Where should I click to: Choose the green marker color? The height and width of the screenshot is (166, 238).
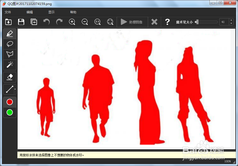[10, 112]
